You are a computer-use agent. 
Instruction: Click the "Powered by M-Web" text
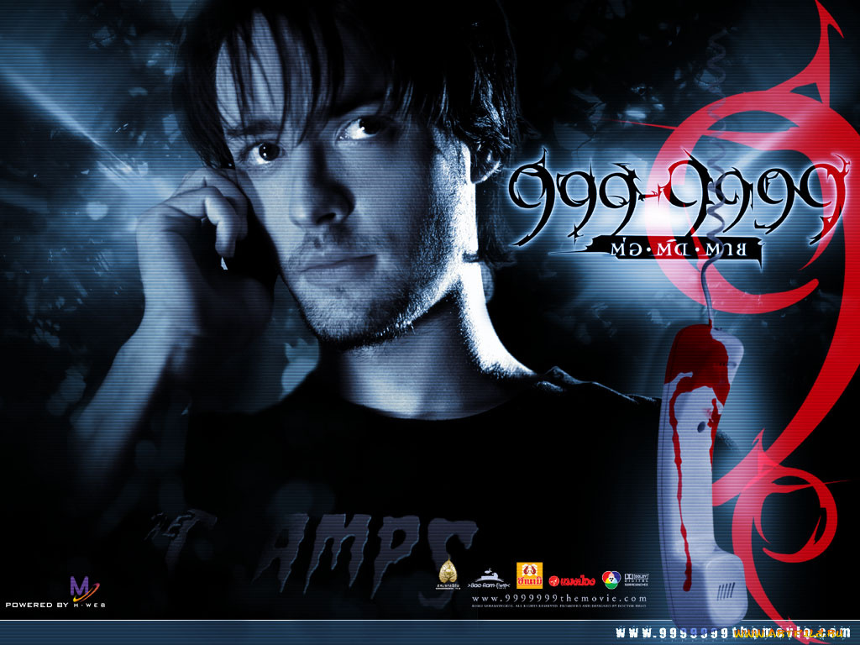(55, 605)
